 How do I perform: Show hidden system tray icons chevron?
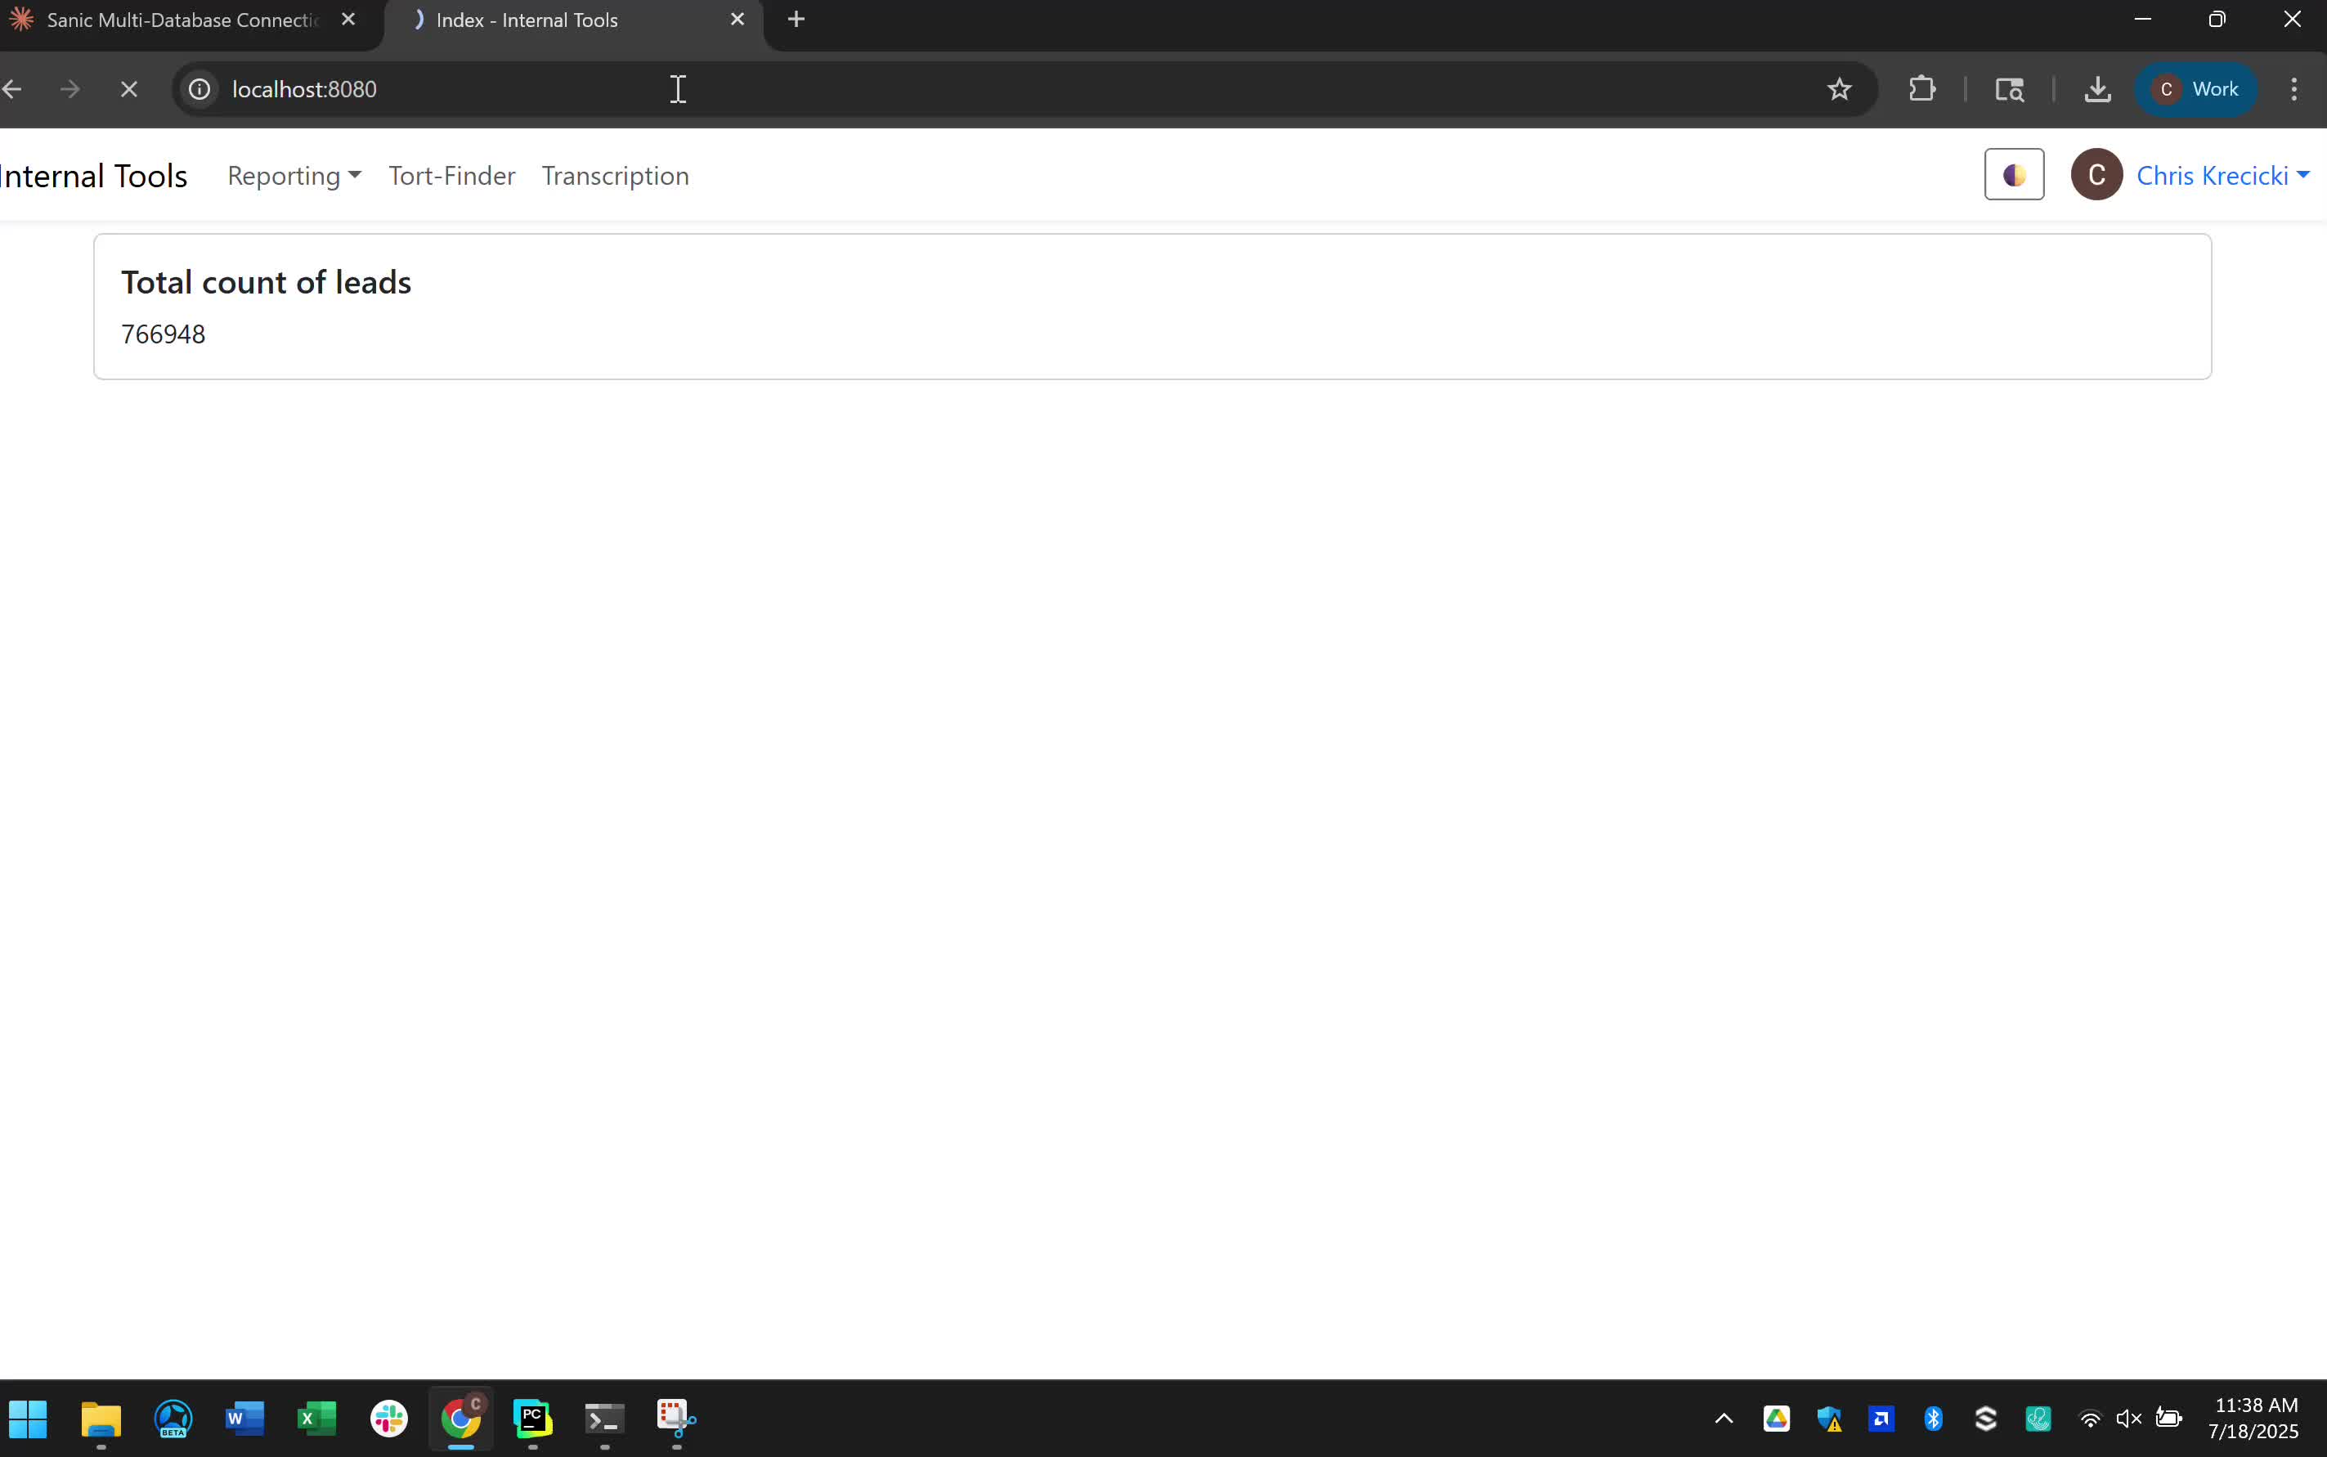(1724, 1418)
